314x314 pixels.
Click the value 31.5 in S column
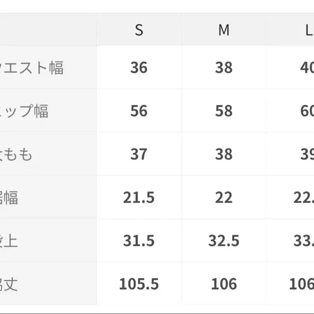click(x=139, y=240)
